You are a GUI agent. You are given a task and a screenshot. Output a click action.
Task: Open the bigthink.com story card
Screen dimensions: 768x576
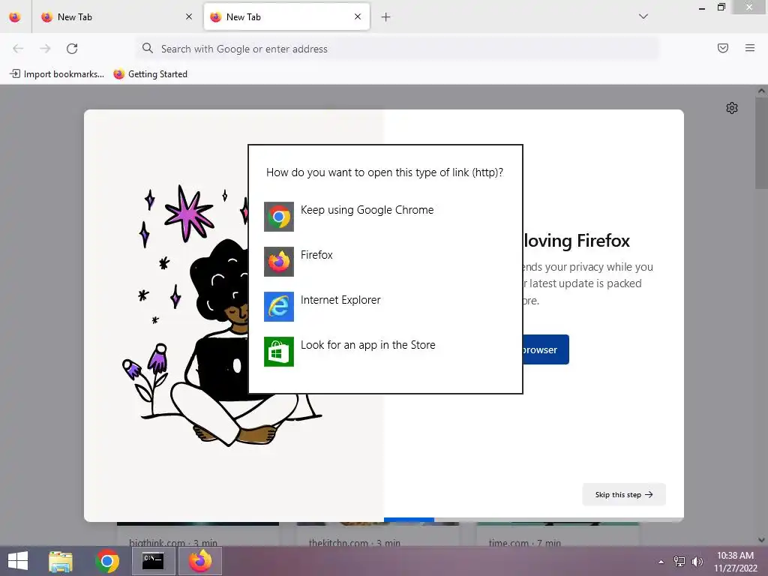pos(198,534)
